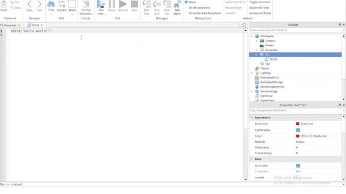The height and width of the screenshot is (194, 346).
Task: Click the Paste clipboard icon
Action: coord(4,4)
